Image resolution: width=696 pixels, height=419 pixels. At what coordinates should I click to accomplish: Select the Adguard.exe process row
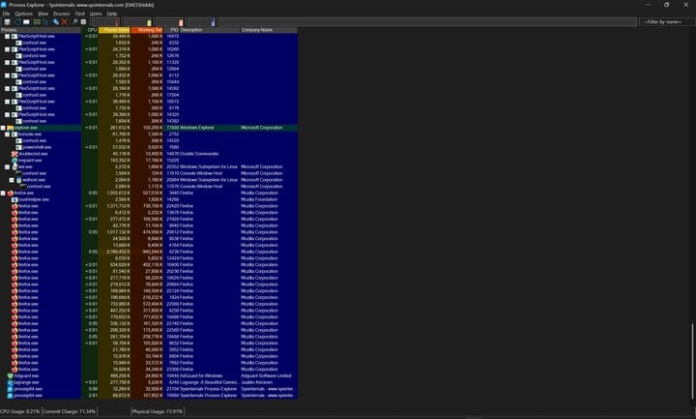[x=149, y=375]
